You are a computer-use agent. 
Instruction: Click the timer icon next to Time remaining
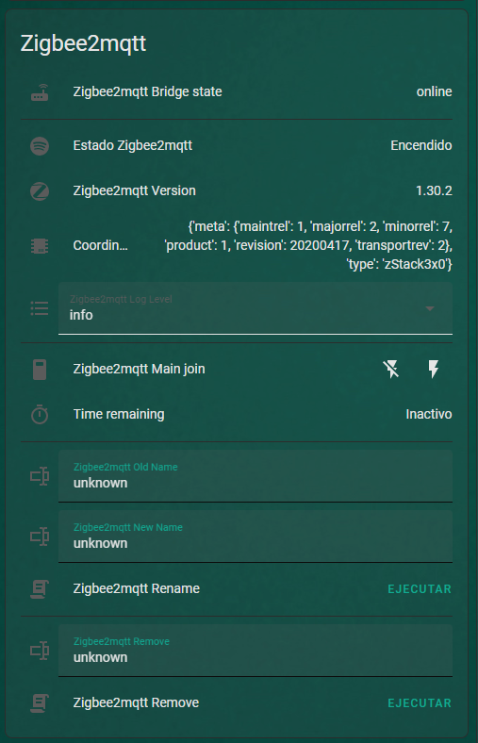tap(40, 414)
